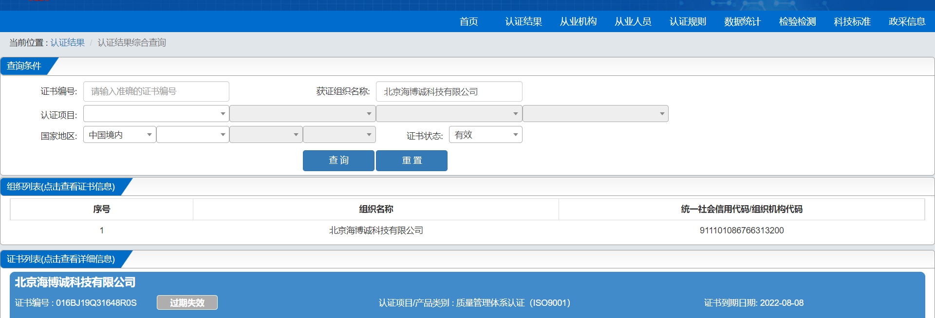The width and height of the screenshot is (935, 318).
Task: Open the region dropdown beside 中国境内
Action: pyautogui.click(x=193, y=135)
